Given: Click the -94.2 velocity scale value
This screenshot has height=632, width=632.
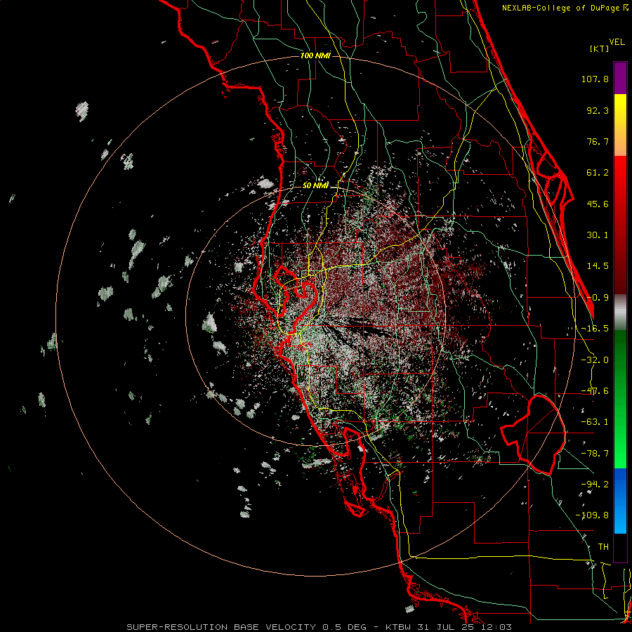Looking at the screenshot, I should [595, 485].
